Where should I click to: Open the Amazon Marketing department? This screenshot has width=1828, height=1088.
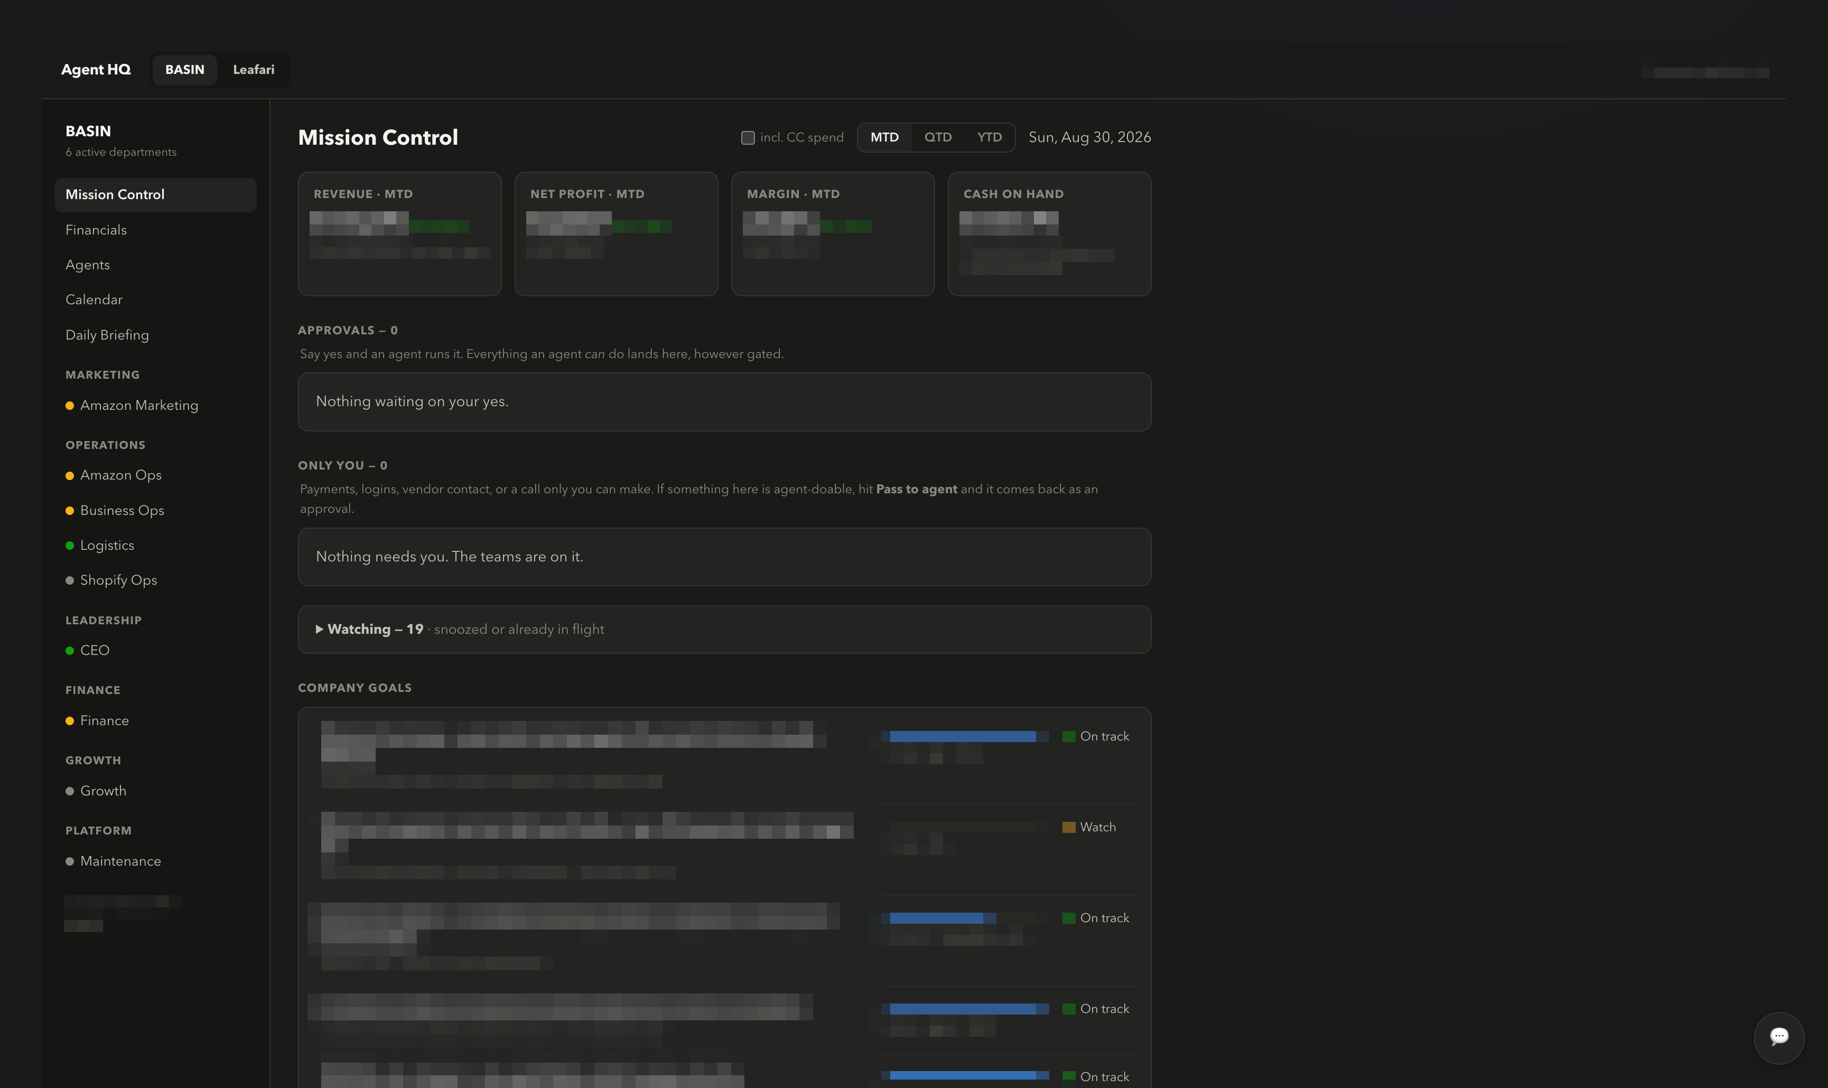[155, 406]
